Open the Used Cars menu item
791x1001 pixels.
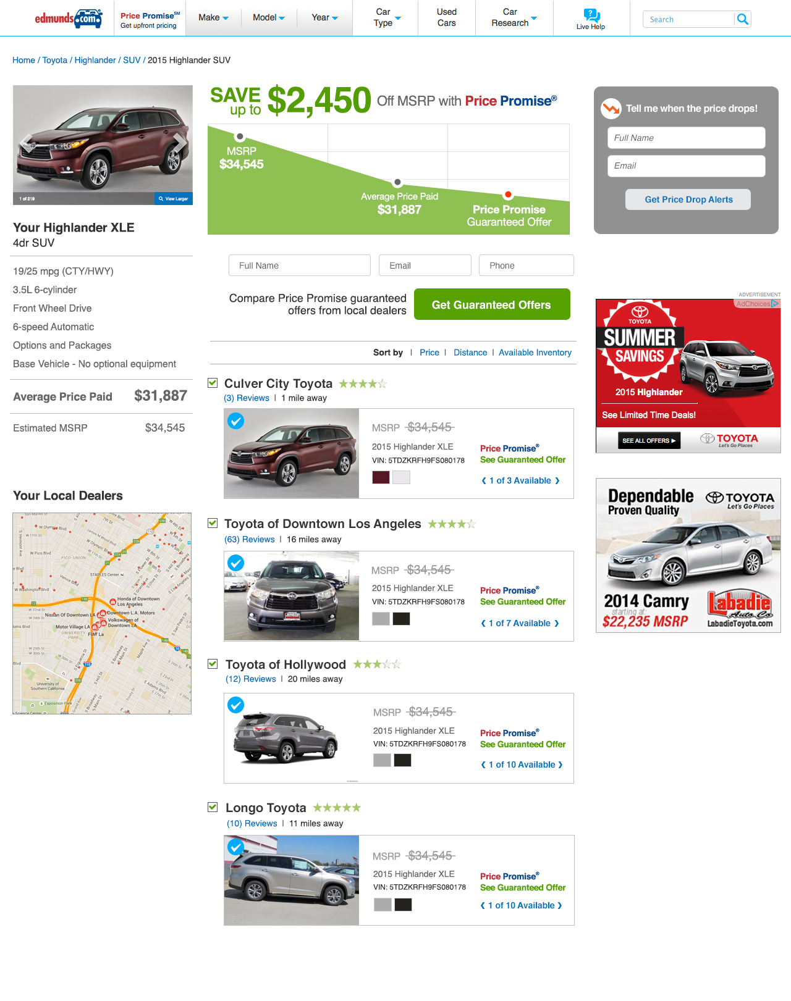tap(446, 18)
